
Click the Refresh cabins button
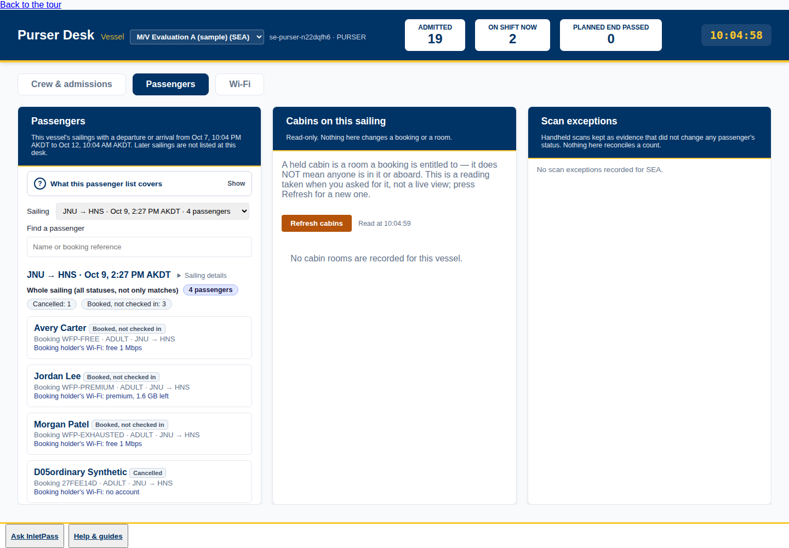coord(317,224)
